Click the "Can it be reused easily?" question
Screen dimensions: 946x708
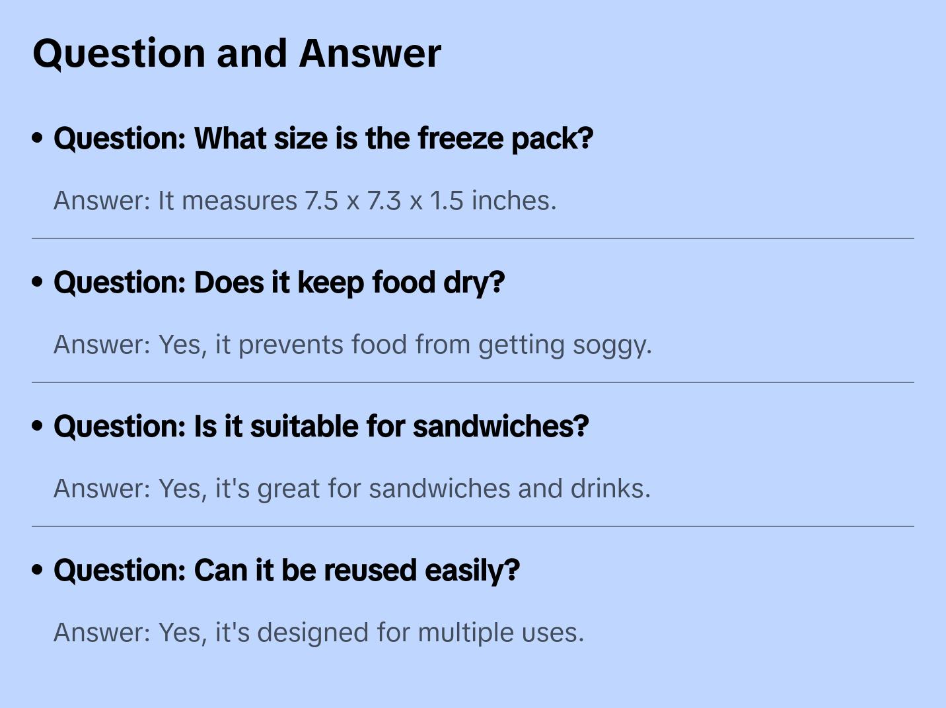tap(287, 571)
